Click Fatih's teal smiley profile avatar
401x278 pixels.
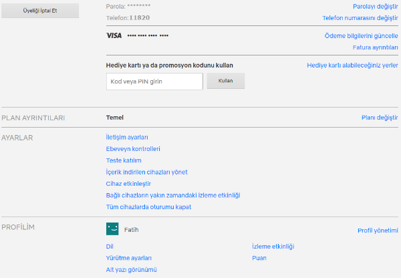tap(112, 229)
